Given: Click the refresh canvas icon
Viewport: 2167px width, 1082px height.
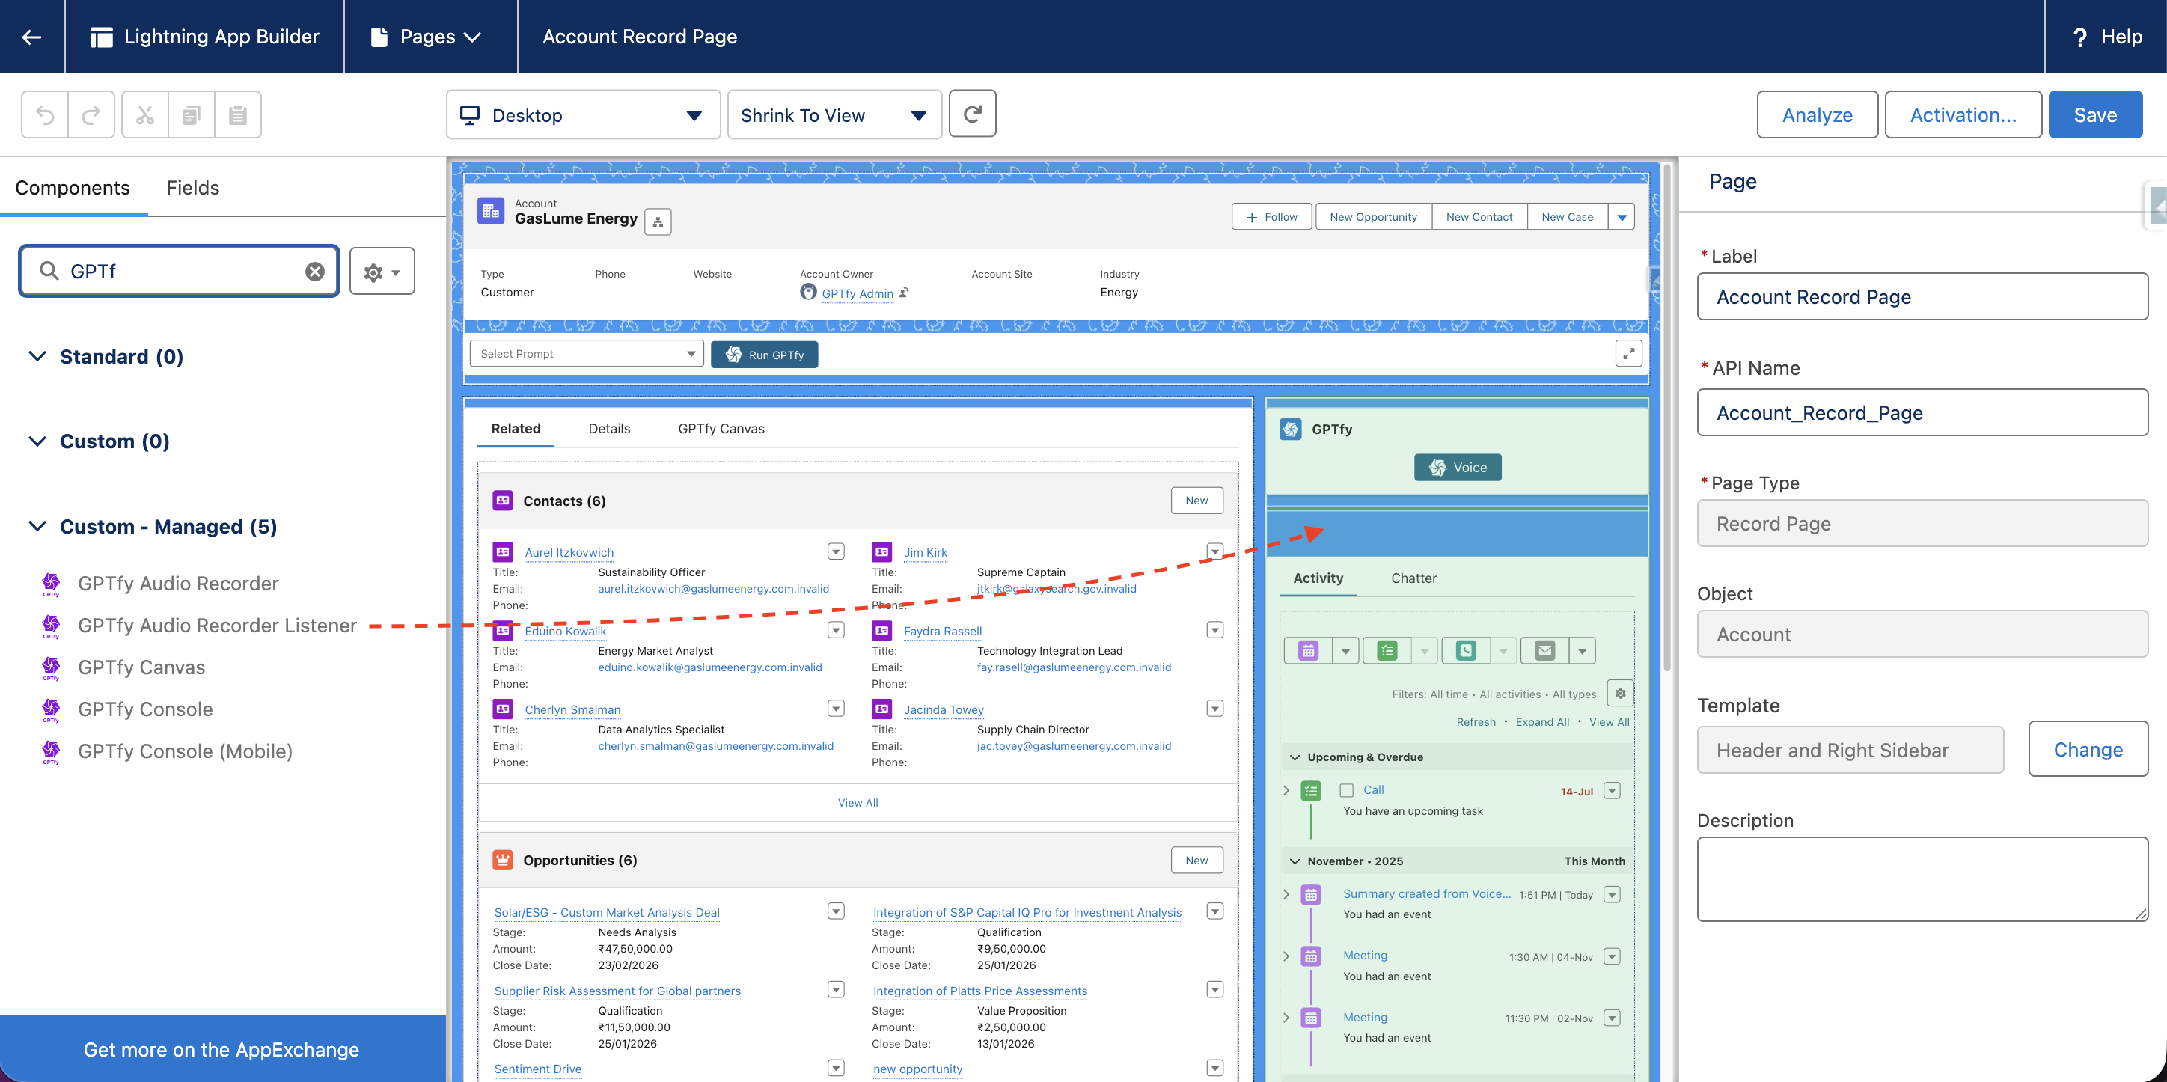Looking at the screenshot, I should click(x=971, y=114).
